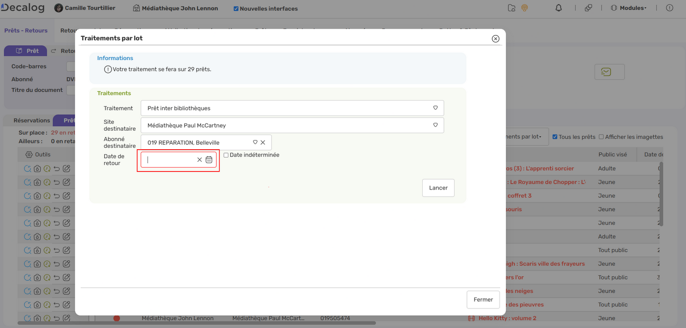Select the return undo arrow icon on a loan row
This screenshot has width=686, height=328.
tap(57, 168)
